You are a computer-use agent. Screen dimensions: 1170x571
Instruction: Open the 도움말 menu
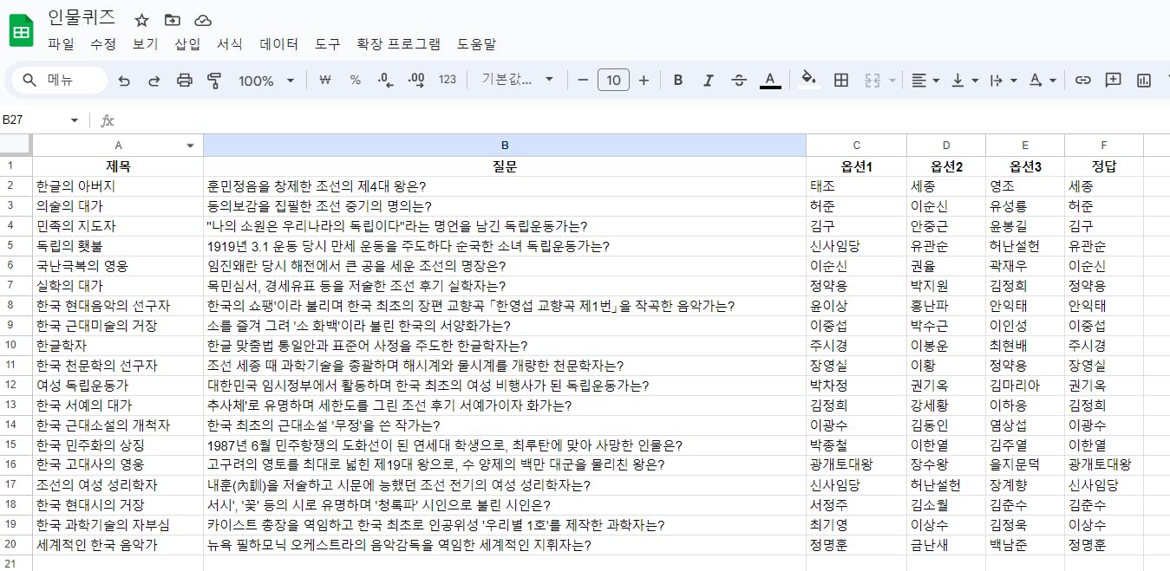pos(476,44)
